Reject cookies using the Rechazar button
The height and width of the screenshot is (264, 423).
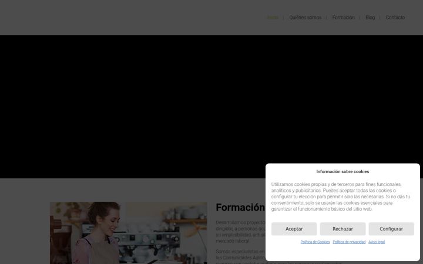[343, 229]
